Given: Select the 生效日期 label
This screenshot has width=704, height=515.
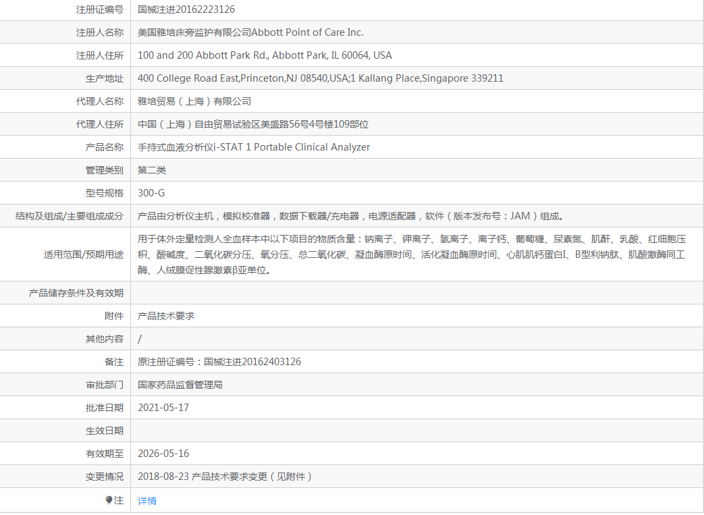Looking at the screenshot, I should coord(105,431).
